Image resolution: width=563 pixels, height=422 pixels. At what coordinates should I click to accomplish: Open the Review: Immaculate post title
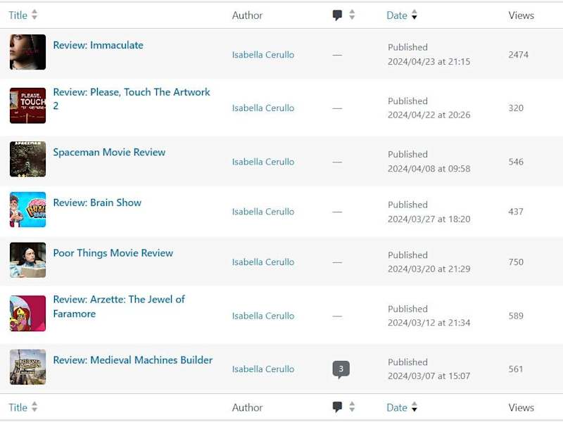click(x=98, y=45)
